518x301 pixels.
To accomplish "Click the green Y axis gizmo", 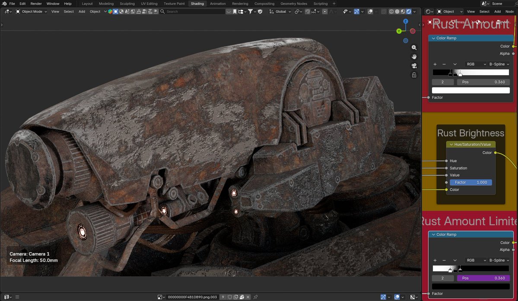I will point(399,31).
